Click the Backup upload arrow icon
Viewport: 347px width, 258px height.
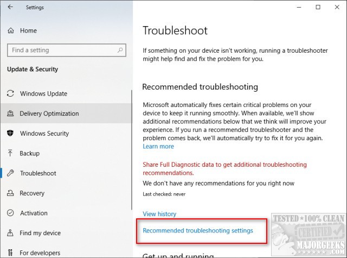coord(10,154)
